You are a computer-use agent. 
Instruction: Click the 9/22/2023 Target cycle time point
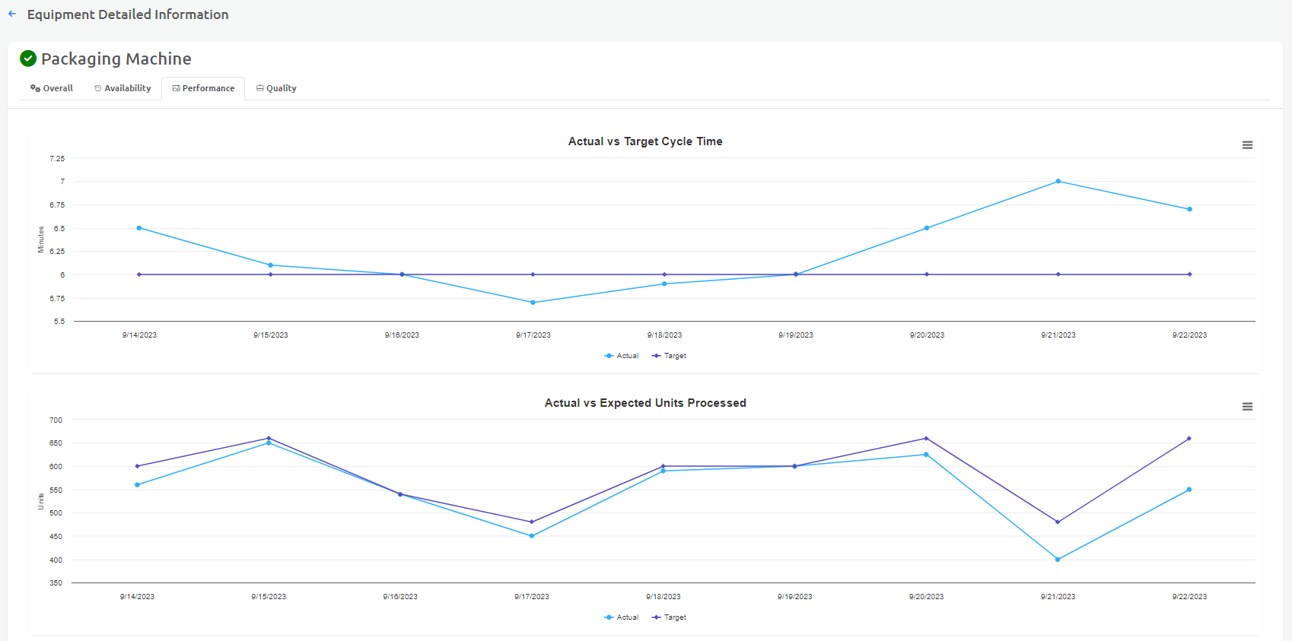(x=1189, y=274)
